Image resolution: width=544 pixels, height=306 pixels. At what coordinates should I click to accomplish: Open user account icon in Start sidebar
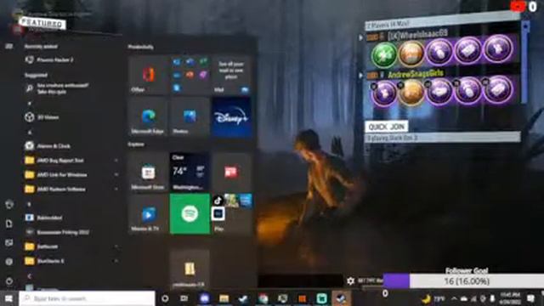pos(9,205)
